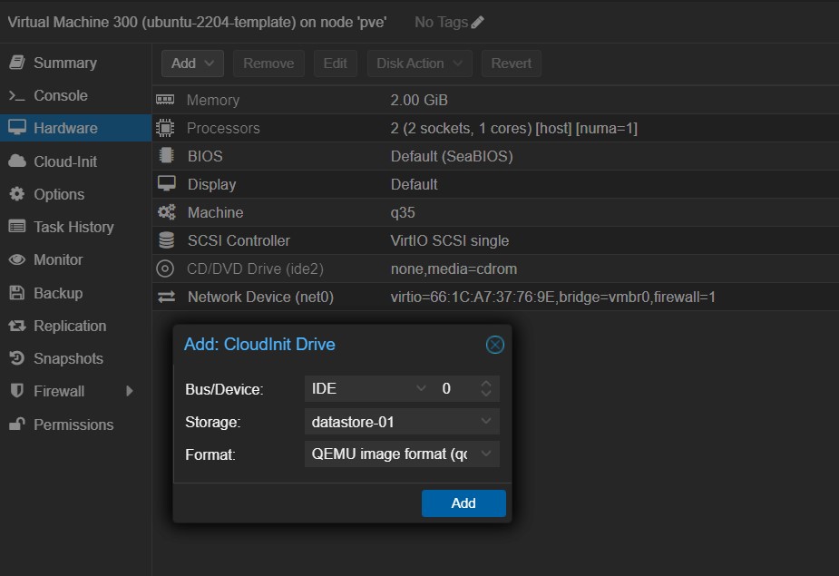
Task: Open Permissions via the unlock icon
Action: pos(16,425)
